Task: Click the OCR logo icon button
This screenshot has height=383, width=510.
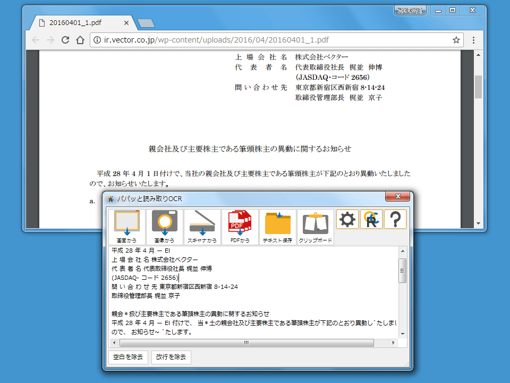Action: [x=371, y=220]
